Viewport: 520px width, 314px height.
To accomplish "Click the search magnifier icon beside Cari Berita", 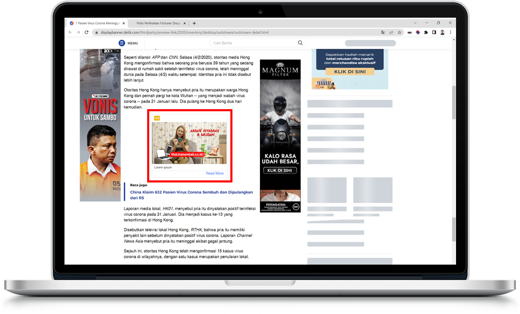I will tap(300, 43).
